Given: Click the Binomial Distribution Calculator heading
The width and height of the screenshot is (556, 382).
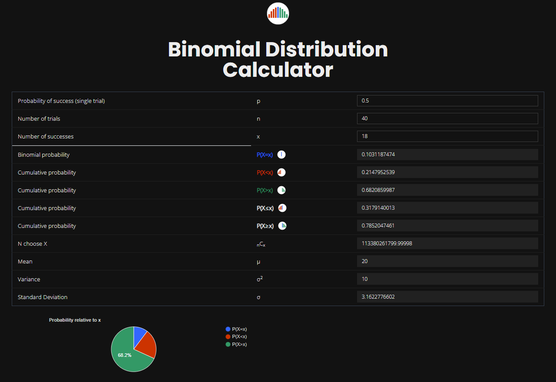Looking at the screenshot, I should pyautogui.click(x=278, y=59).
